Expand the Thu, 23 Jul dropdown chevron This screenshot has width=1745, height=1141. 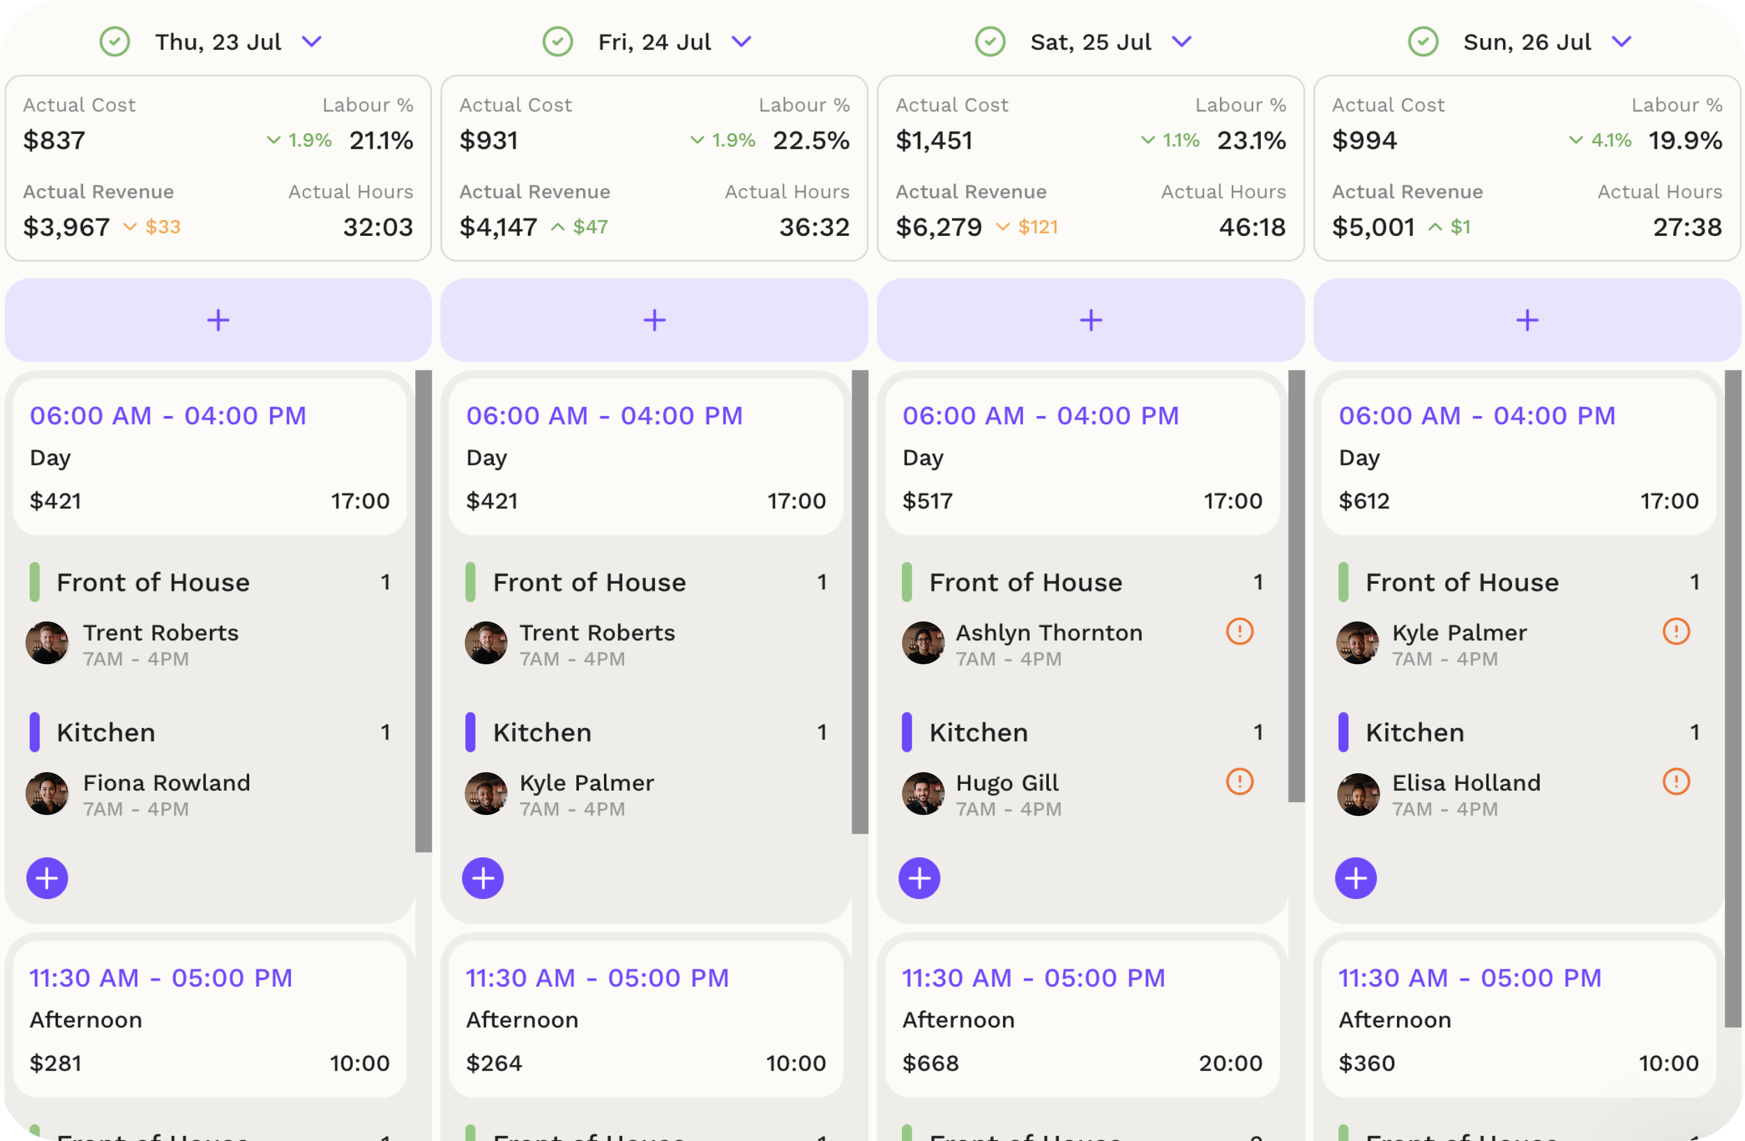312,42
